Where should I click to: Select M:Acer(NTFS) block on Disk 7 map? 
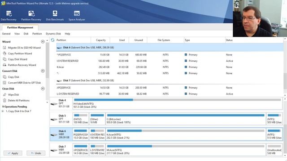186,150
